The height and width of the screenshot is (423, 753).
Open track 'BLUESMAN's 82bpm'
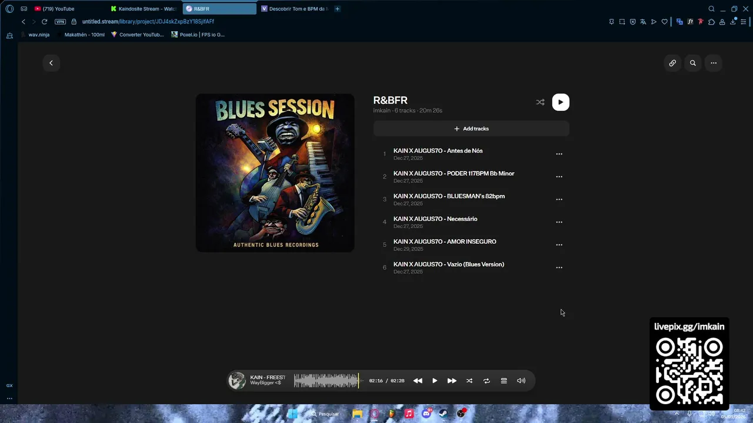[471, 199]
